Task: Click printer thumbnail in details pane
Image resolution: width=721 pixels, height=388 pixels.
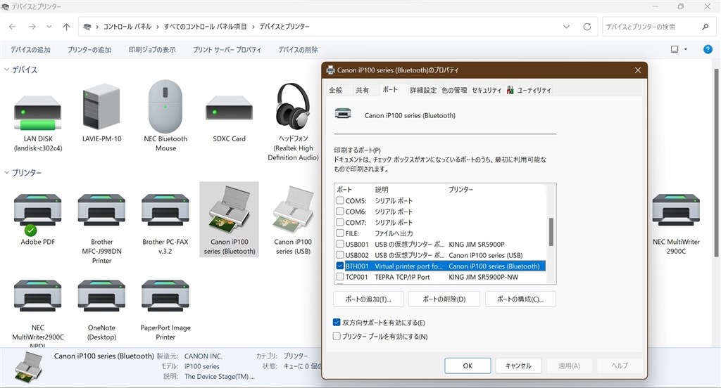Action: click(x=28, y=368)
